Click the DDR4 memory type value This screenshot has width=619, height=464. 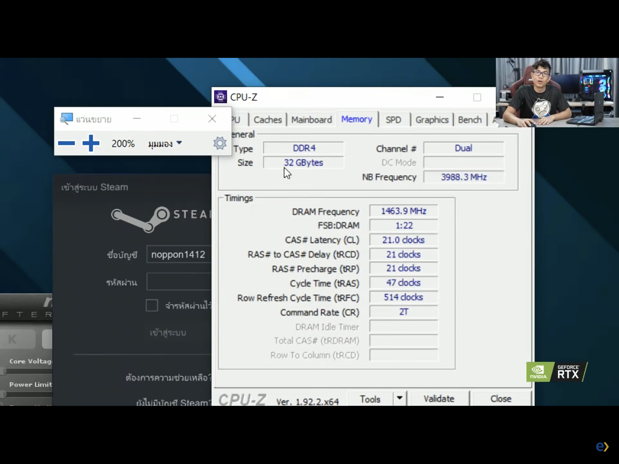click(304, 148)
